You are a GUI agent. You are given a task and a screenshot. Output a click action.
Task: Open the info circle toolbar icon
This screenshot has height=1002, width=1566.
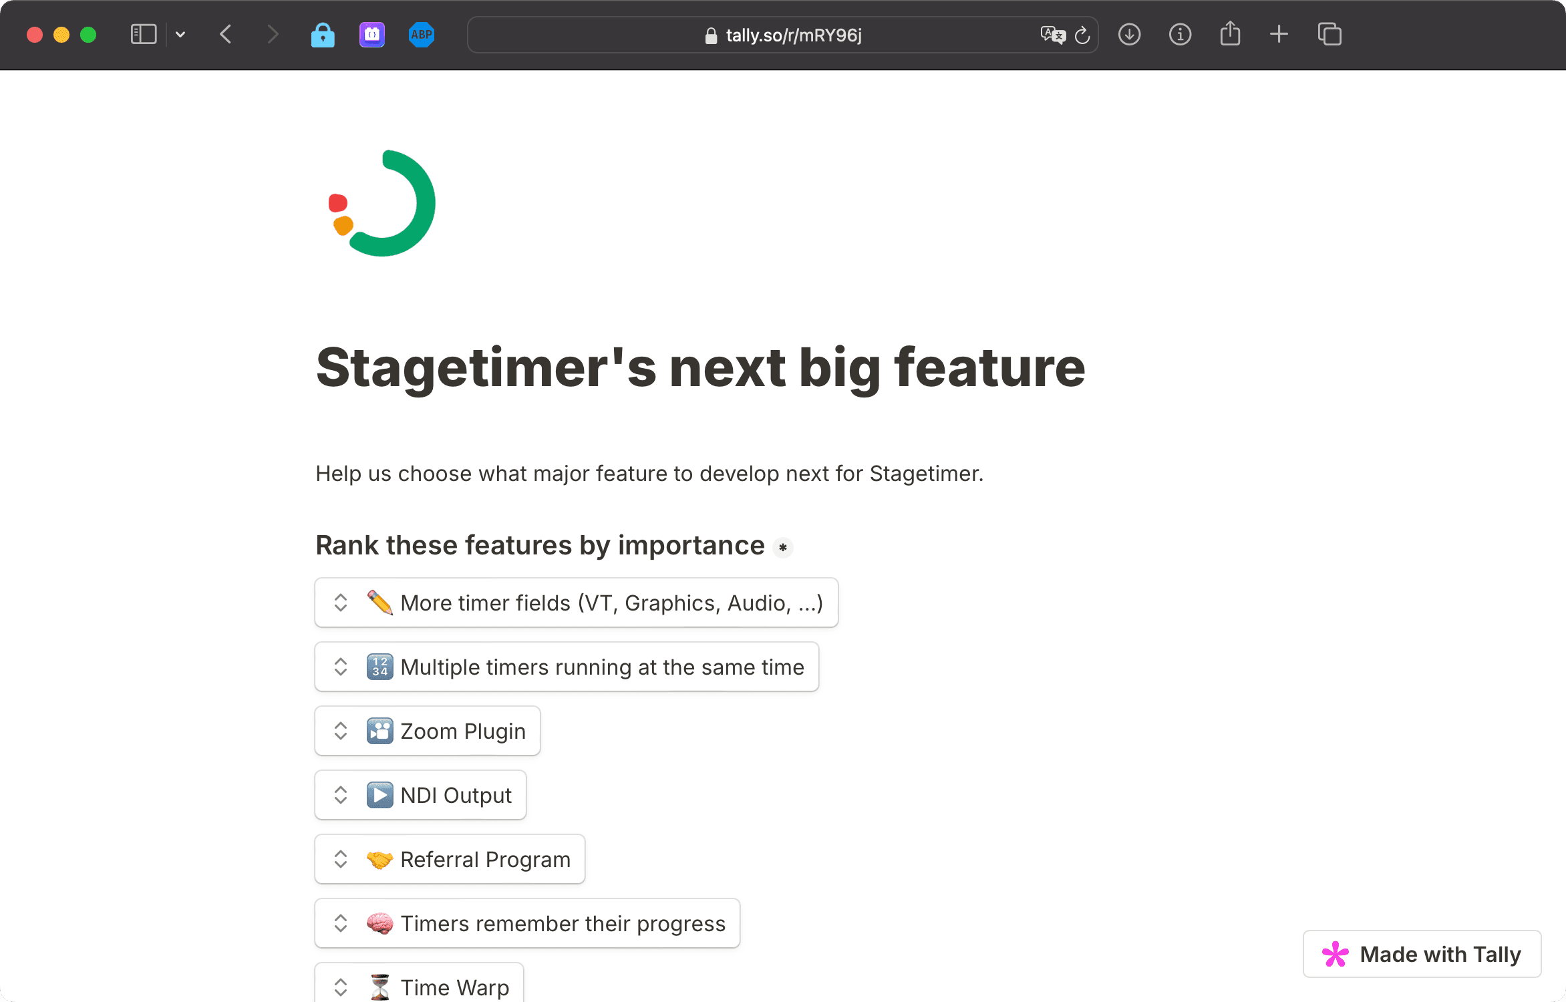click(x=1180, y=35)
